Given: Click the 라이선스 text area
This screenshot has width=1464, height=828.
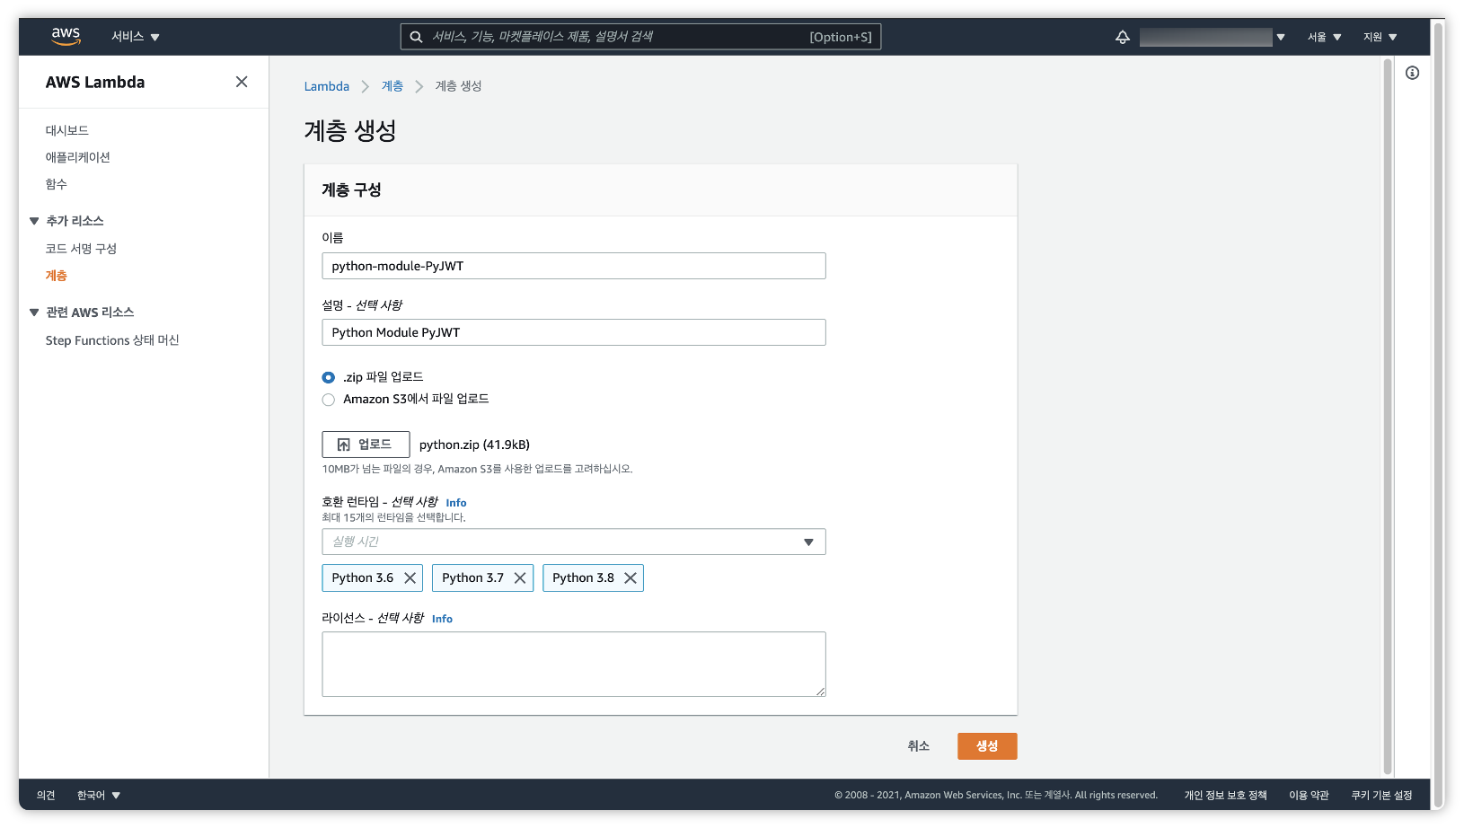Looking at the screenshot, I should pyautogui.click(x=574, y=664).
